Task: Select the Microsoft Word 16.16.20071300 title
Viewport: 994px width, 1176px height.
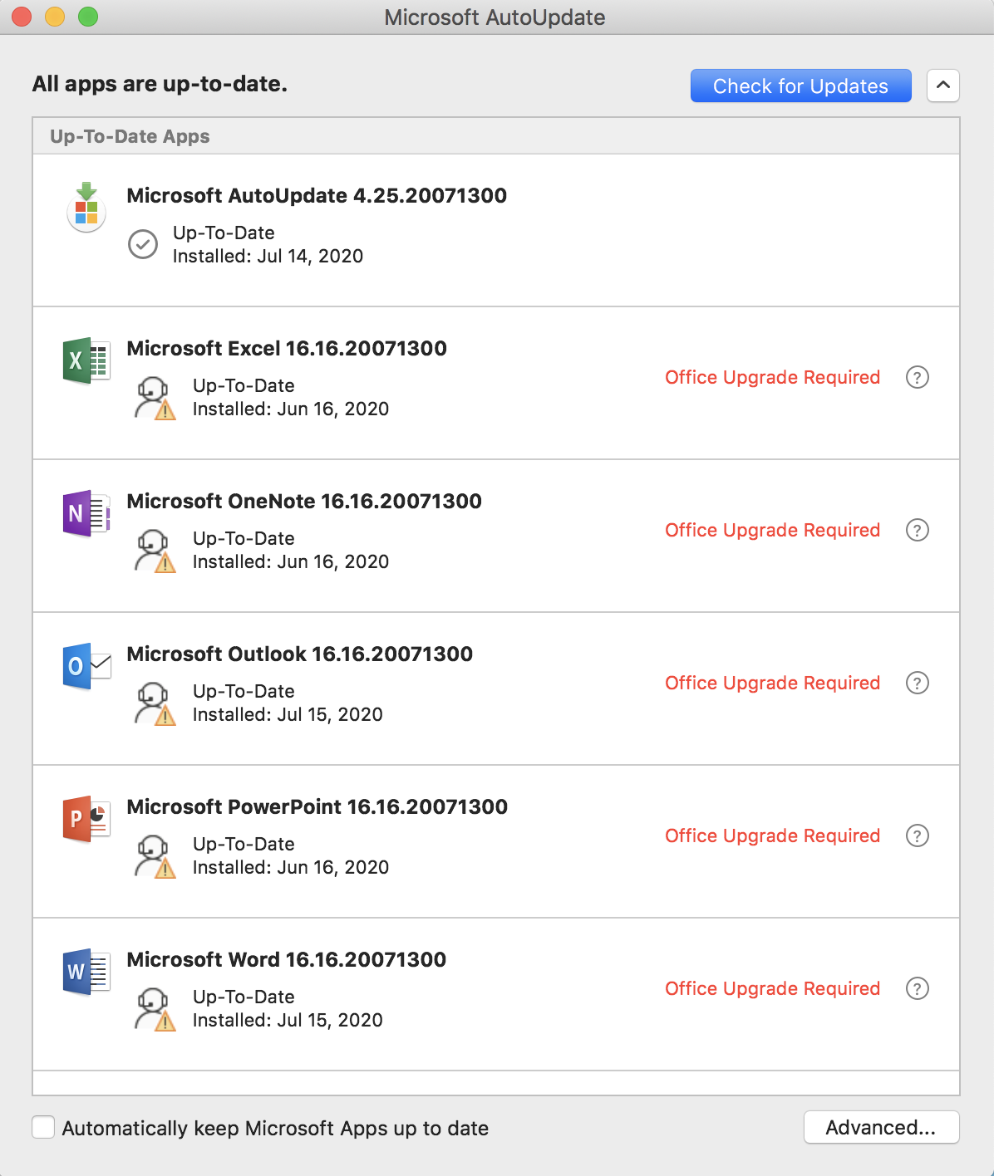Action: 286,960
